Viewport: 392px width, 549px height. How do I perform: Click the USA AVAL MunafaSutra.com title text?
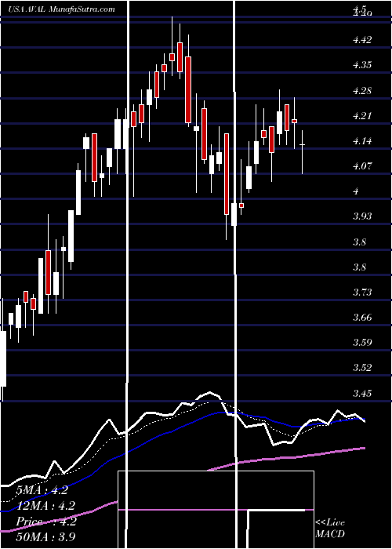coord(62,9)
